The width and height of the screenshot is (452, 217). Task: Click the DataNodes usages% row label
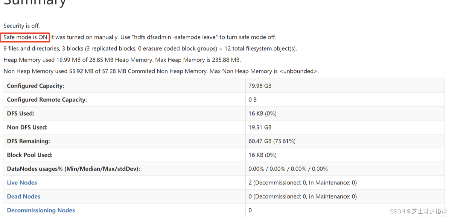tap(73, 169)
